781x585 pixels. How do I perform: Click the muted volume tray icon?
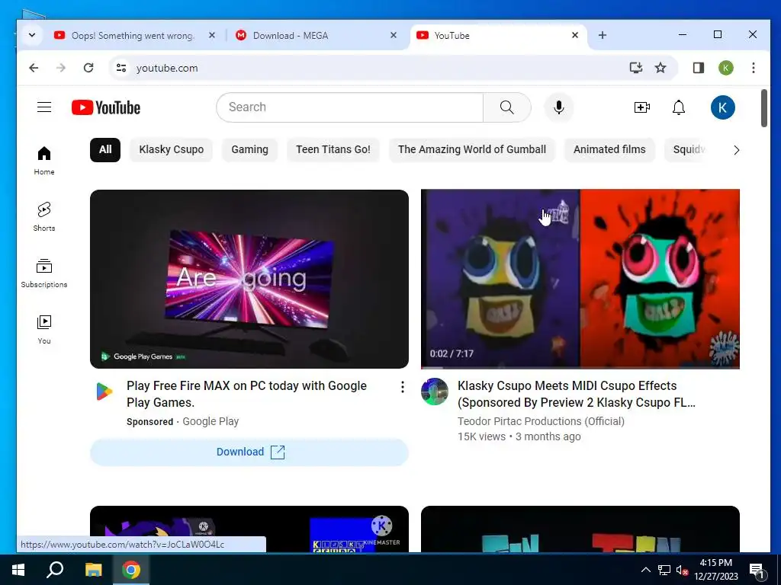(x=682, y=570)
